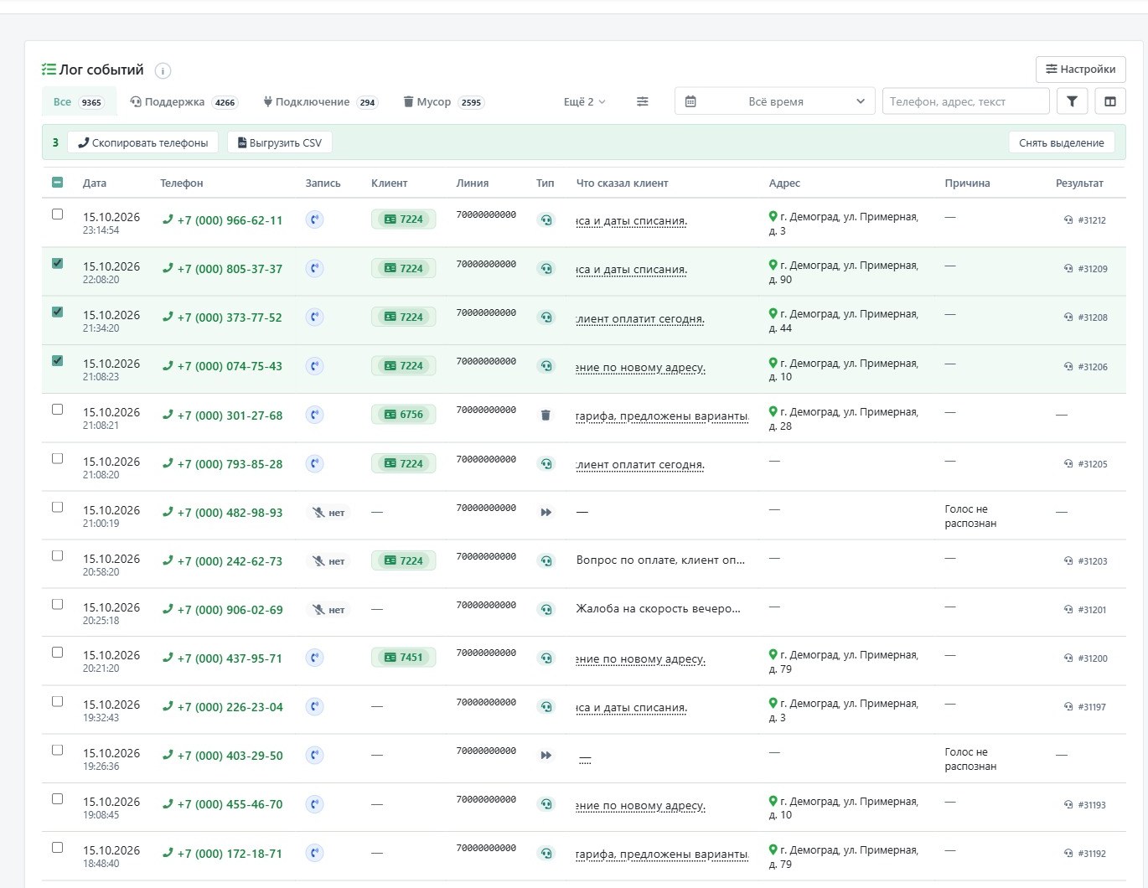Screen dimensions: 1148x888
Task: Click the info icon next to Лог событий
Action: (x=163, y=71)
